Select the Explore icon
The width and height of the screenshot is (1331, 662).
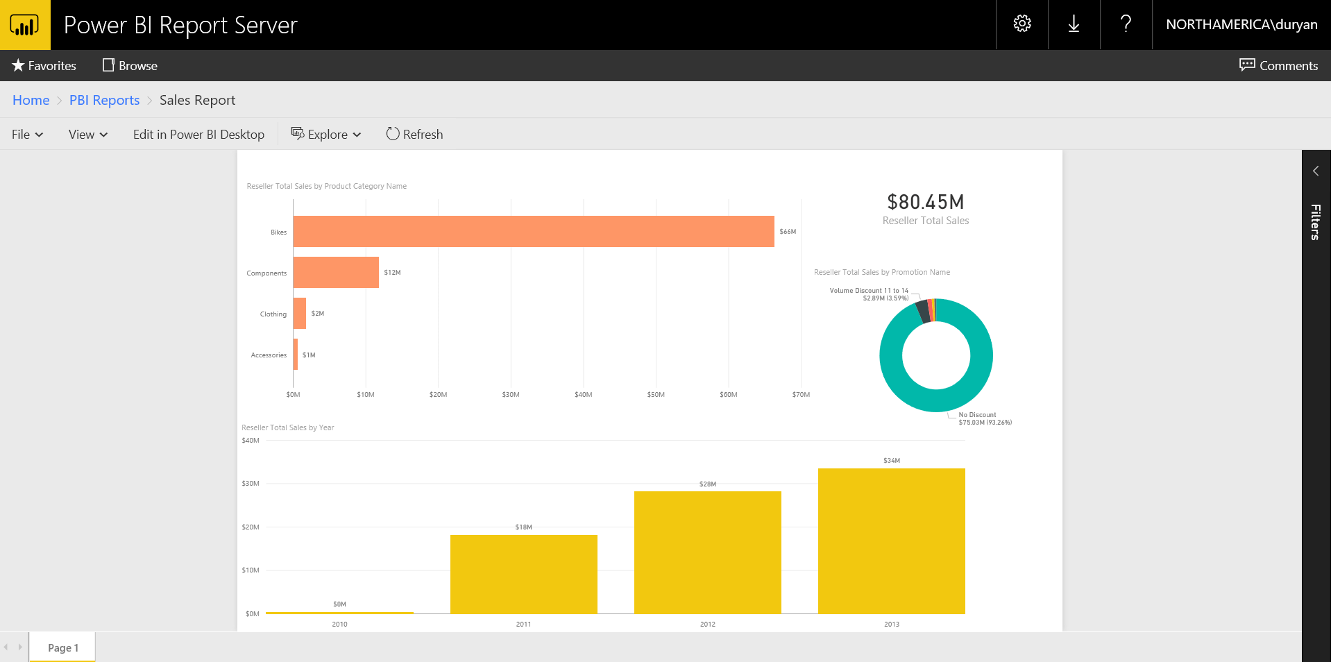point(298,133)
